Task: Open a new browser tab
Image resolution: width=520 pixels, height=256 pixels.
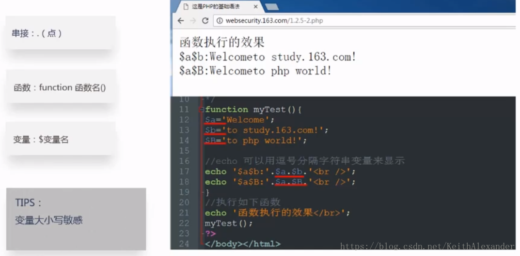Action: pyautogui.click(x=272, y=7)
